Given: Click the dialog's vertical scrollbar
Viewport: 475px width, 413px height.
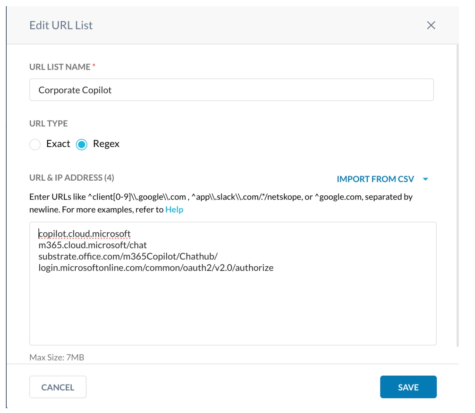Looking at the screenshot, I should (458, 196).
